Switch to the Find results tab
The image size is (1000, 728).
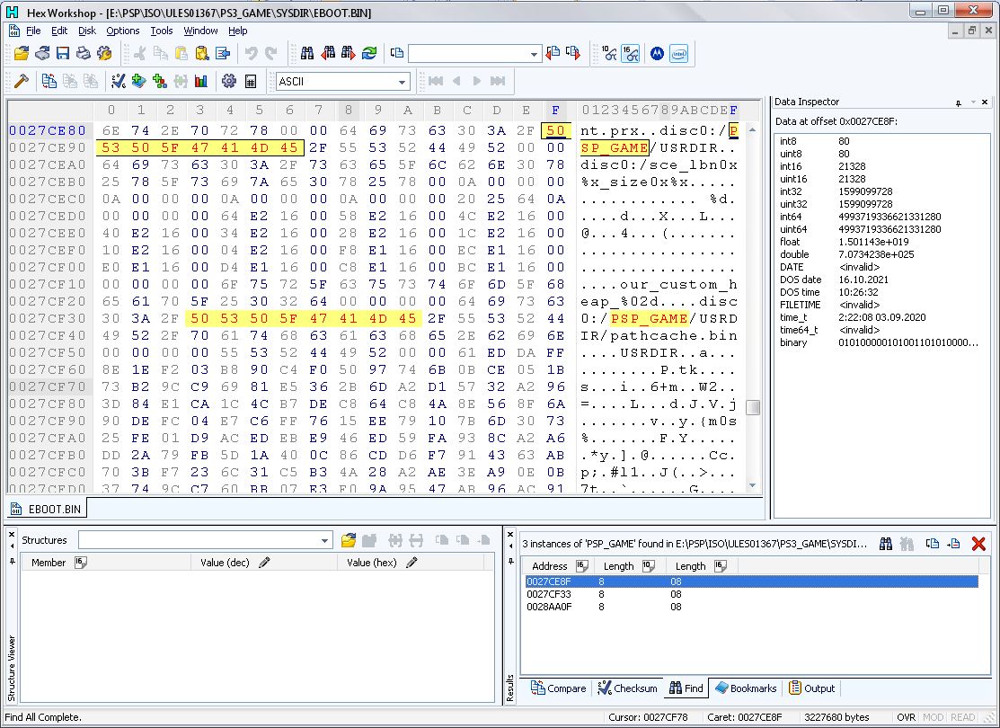(686, 688)
